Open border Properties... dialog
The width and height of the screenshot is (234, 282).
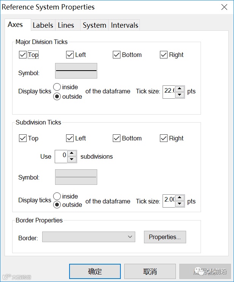click(165, 237)
